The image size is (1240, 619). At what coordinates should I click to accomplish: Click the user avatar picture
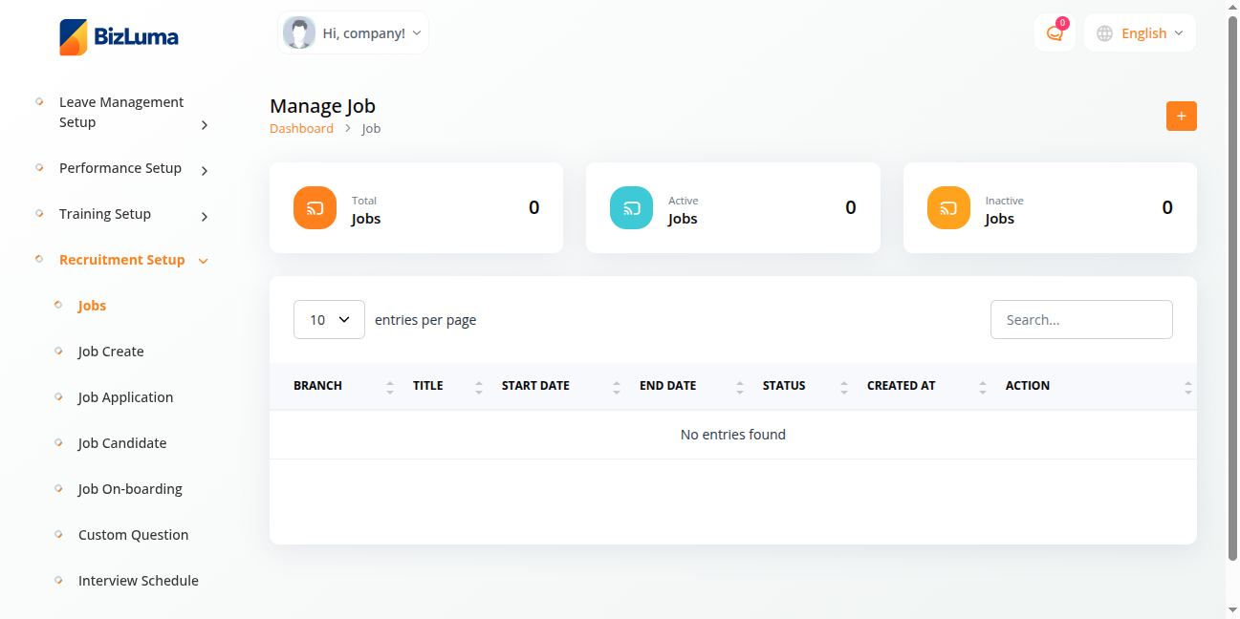pyautogui.click(x=299, y=33)
